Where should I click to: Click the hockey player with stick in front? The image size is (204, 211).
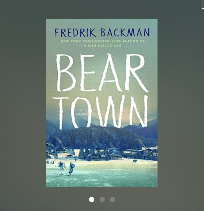[x=71, y=169]
